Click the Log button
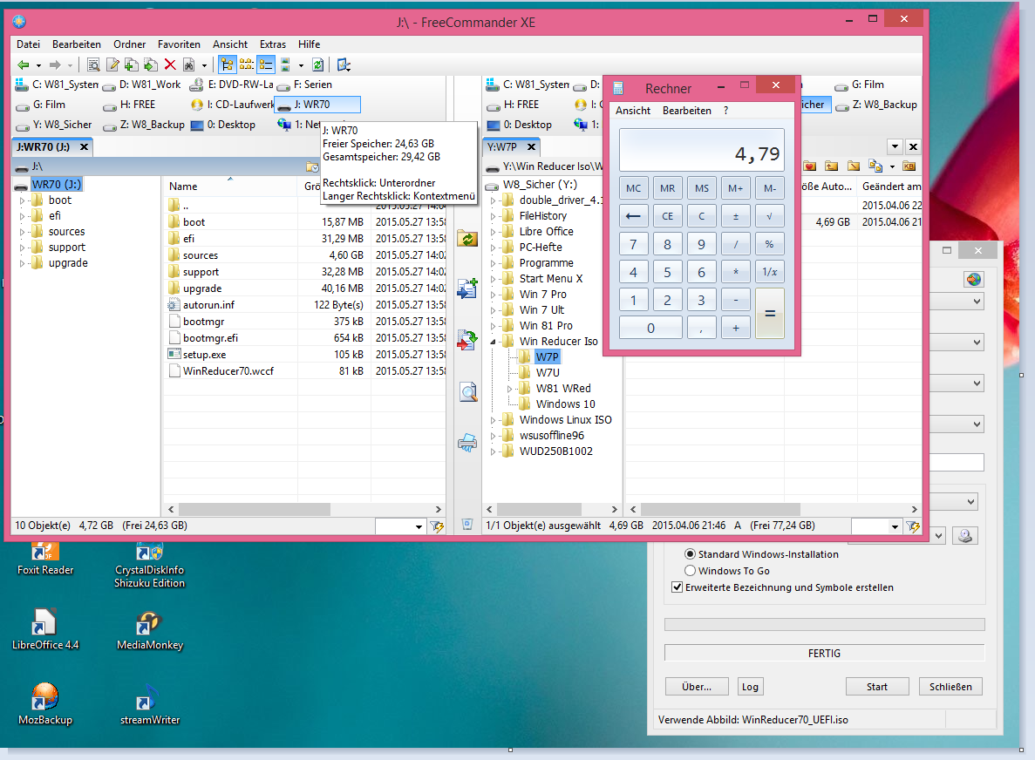The width and height of the screenshot is (1035, 760). point(750,687)
